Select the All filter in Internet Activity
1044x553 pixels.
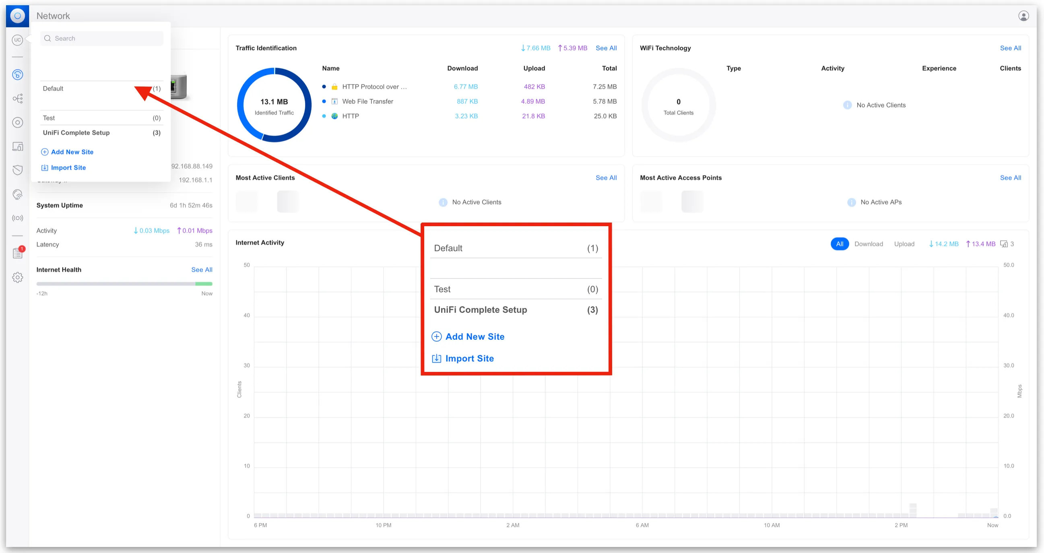[839, 244]
